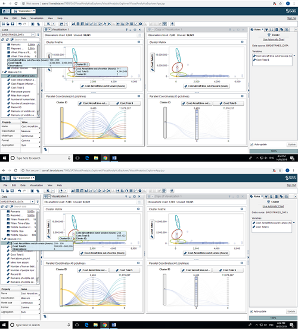Viewport: 298px width, 331px height.
Task: Open Format Comma value dropdown in lower screenshot
Action: (x=39, y=308)
